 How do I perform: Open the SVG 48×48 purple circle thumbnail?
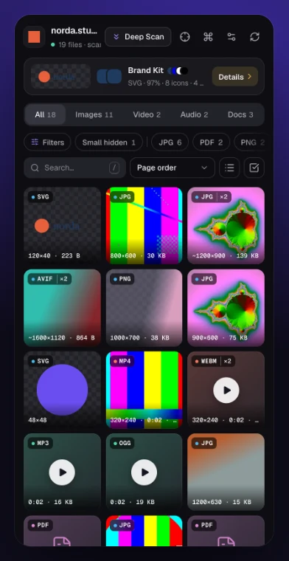[62, 390]
